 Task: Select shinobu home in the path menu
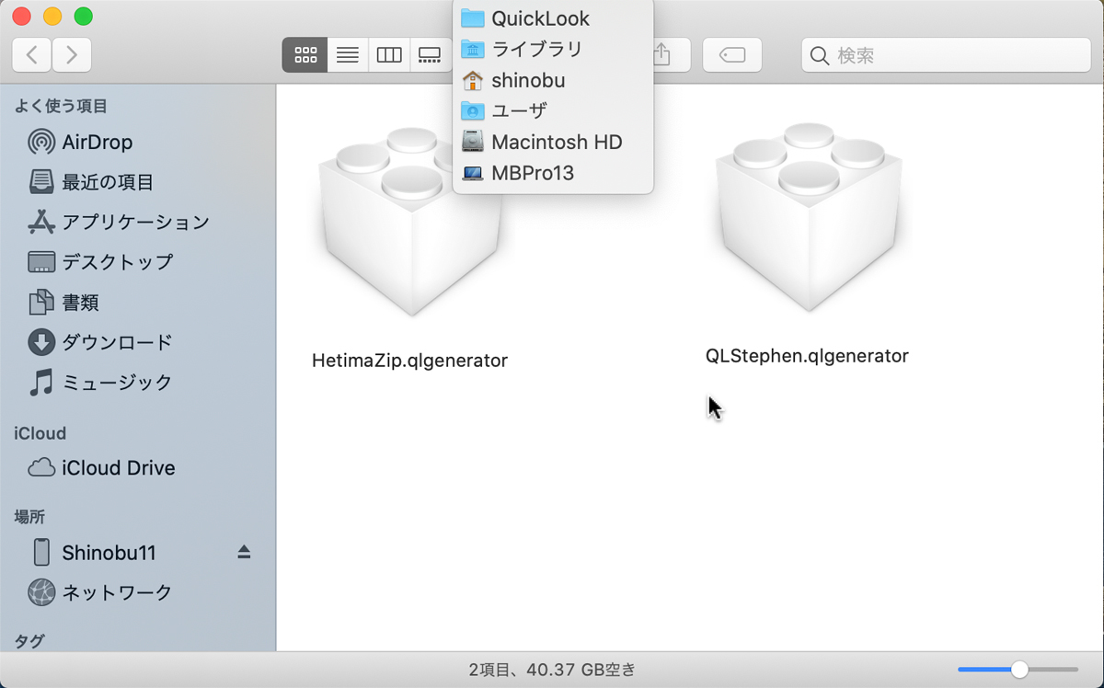coord(553,80)
